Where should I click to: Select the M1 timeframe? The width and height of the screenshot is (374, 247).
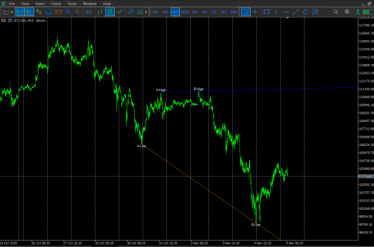[x=156, y=12]
